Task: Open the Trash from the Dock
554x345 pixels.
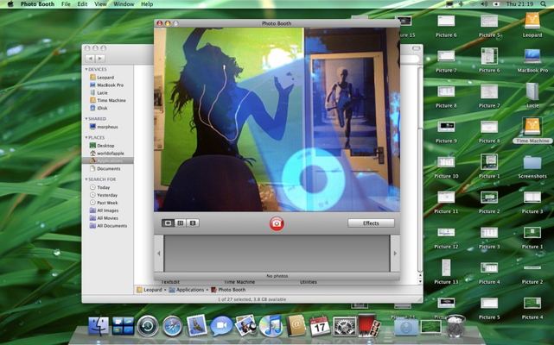Action: point(455,326)
